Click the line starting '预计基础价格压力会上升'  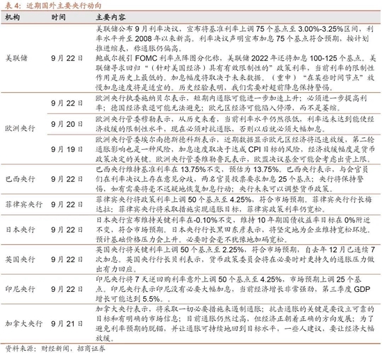[192, 239]
